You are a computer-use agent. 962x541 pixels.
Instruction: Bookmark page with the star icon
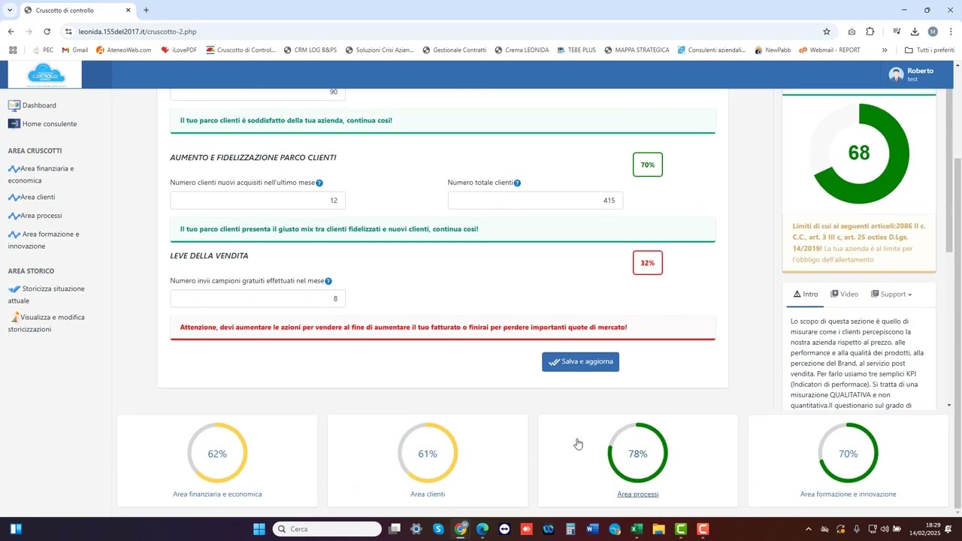[x=827, y=32]
